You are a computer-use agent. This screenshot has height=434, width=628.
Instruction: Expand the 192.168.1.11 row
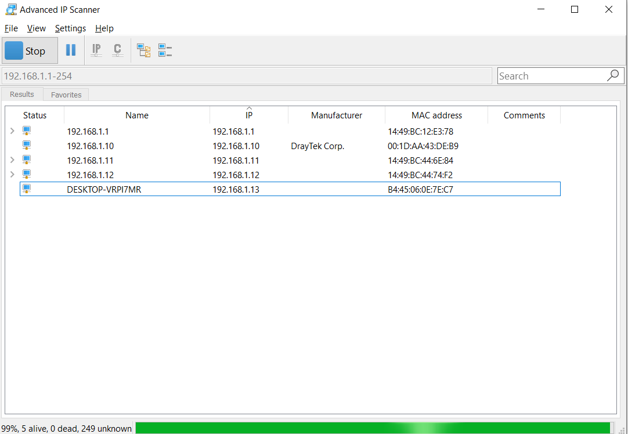click(x=12, y=160)
